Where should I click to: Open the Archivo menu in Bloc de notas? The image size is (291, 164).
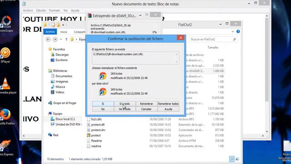tap(28, 10)
